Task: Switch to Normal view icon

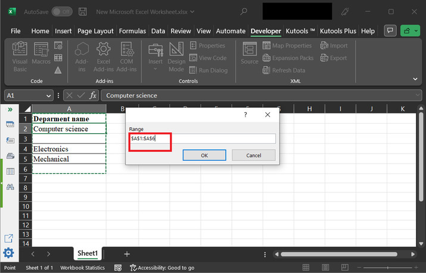Action: click(306, 267)
